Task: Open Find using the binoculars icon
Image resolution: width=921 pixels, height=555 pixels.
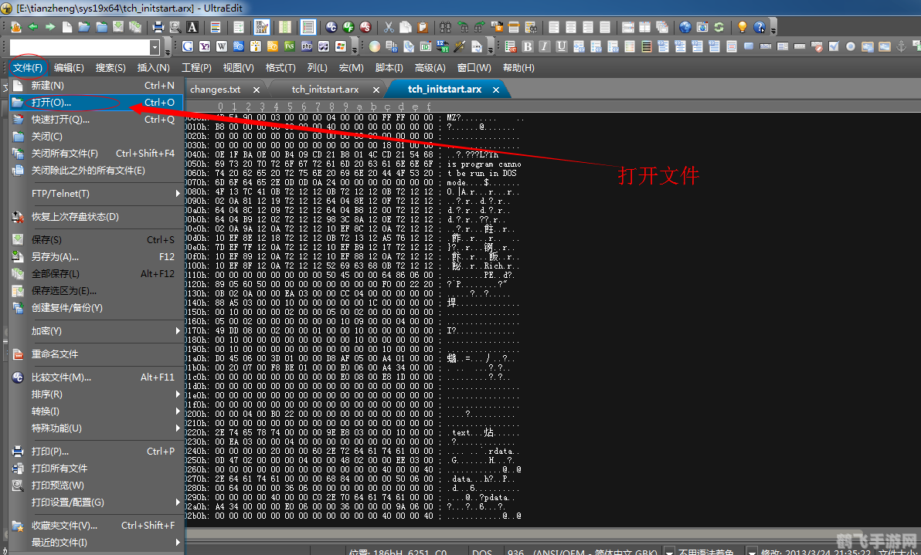Action: pos(447,27)
